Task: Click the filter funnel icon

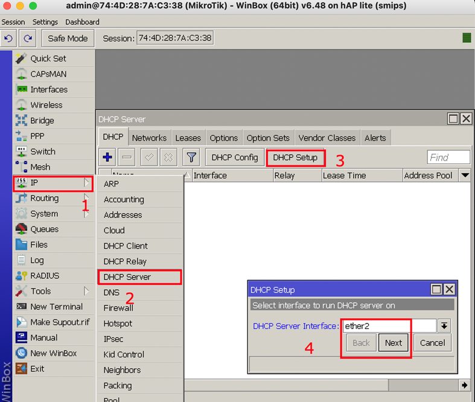Action: coord(191,157)
